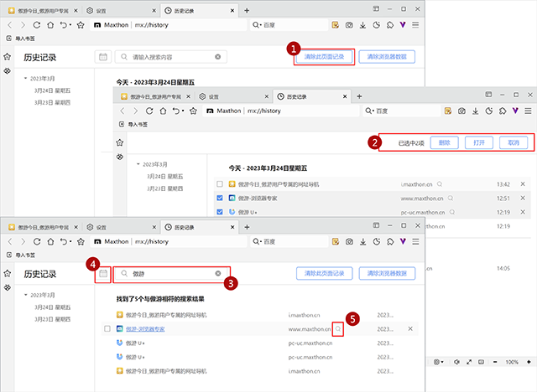Clear the 微游 search field with its X icon

[x=217, y=273]
